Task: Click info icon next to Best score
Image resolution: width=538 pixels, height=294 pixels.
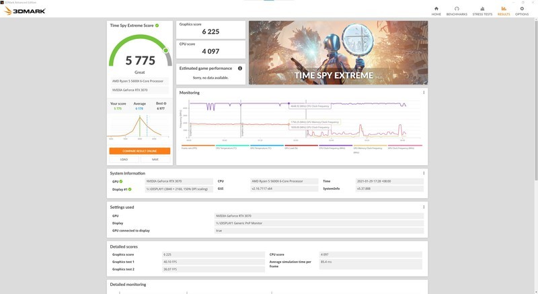Action: tap(165, 103)
